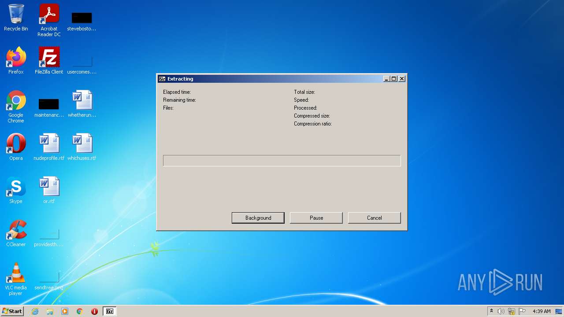
Task: Select the whetherun document icon
Action: click(x=82, y=104)
